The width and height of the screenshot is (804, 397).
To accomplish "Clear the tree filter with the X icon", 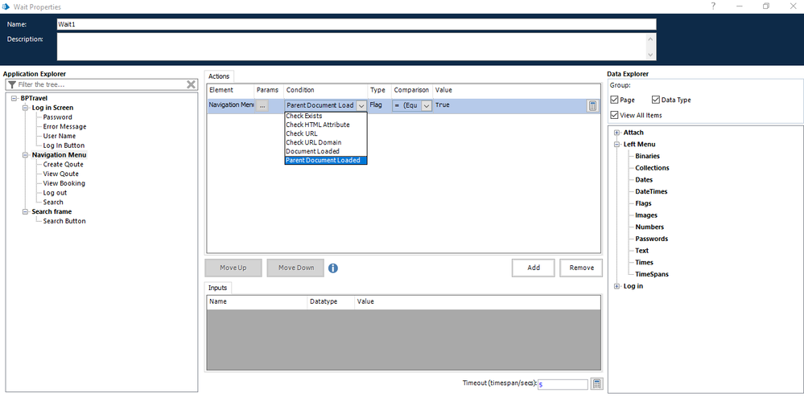I will [192, 84].
